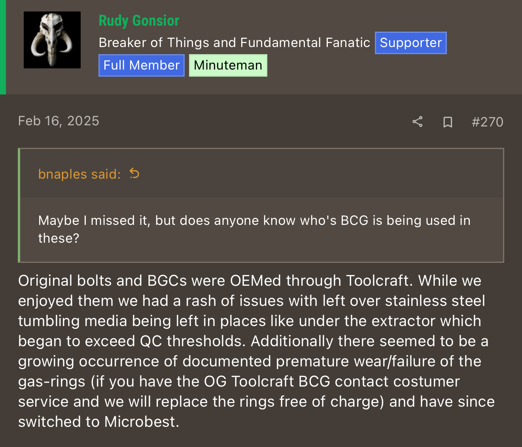Jump to bnaples' original post via arrow icon

134,174
